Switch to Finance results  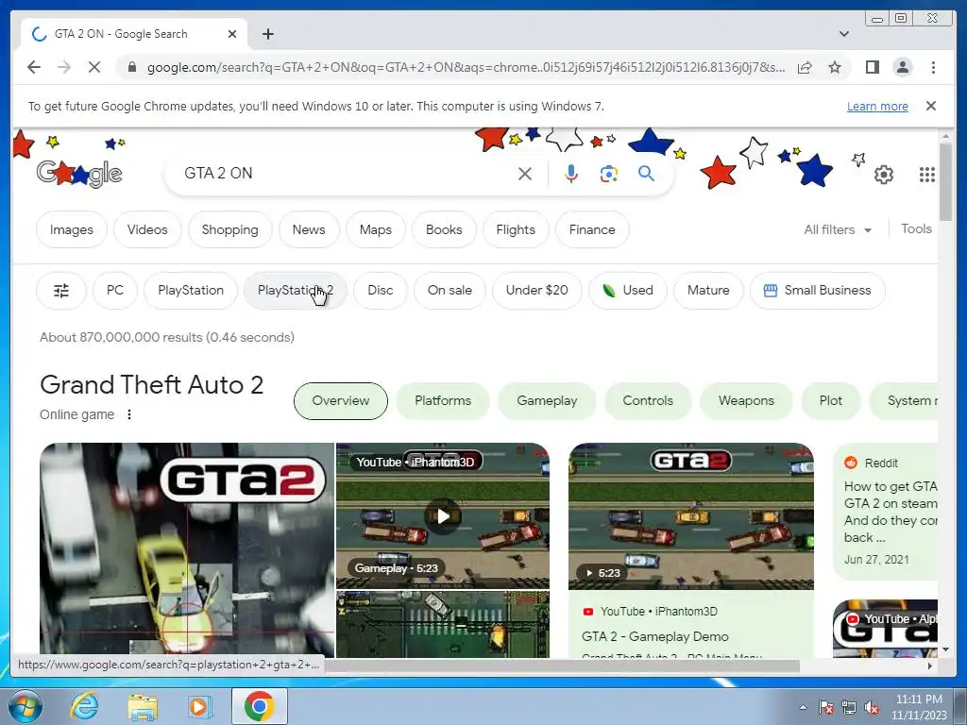[x=592, y=229]
